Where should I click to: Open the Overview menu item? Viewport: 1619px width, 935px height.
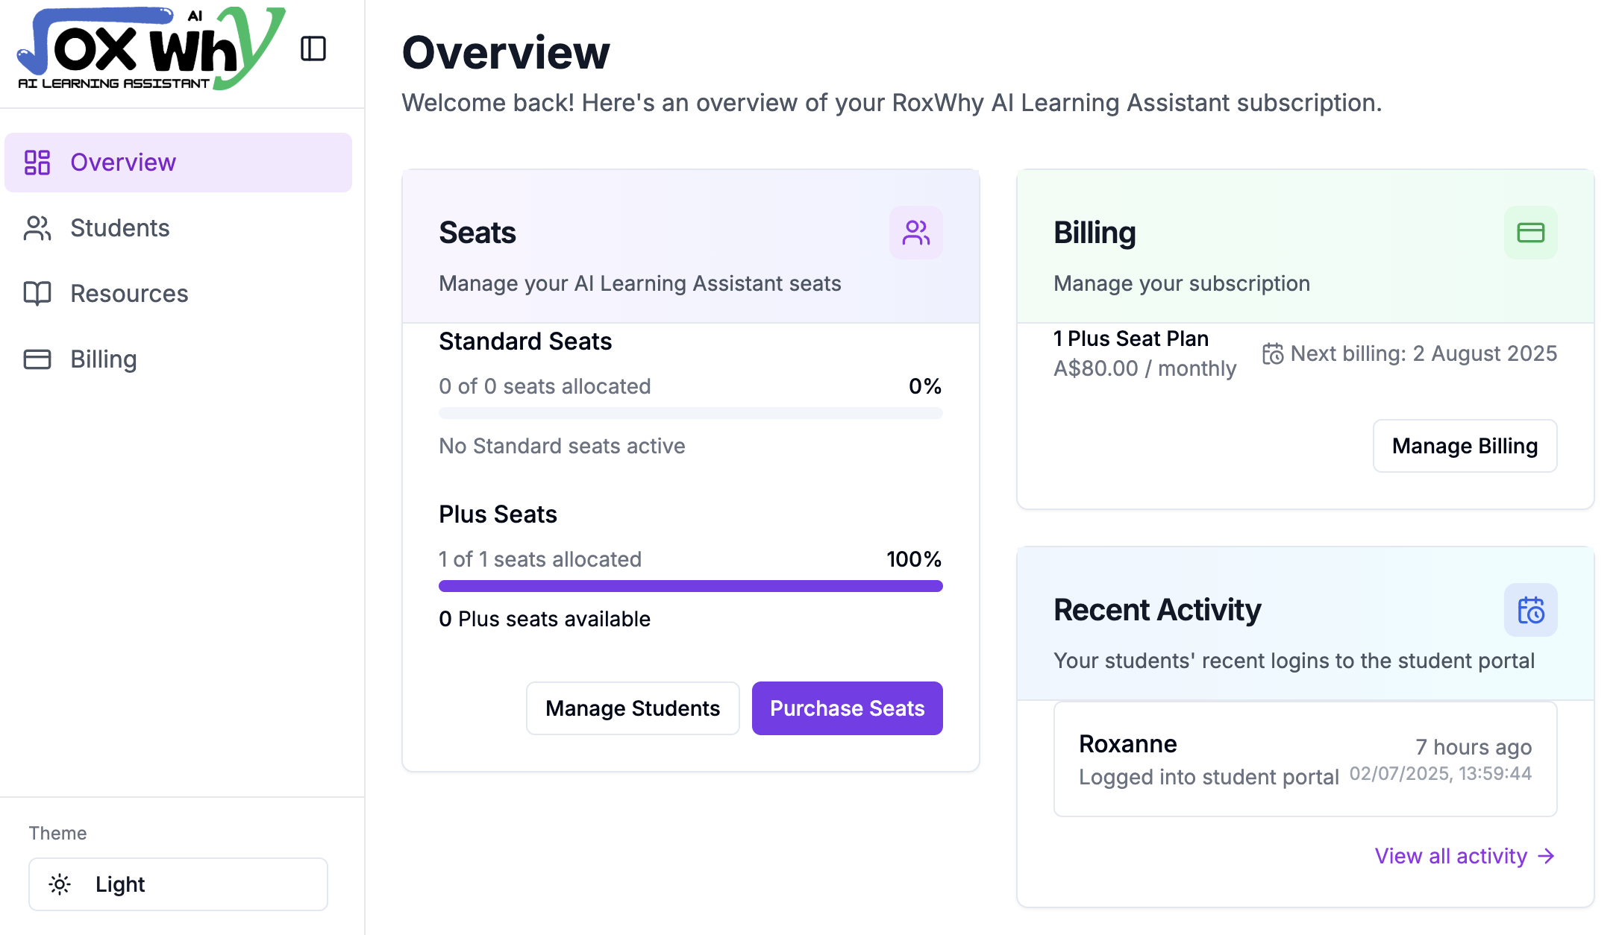(178, 163)
